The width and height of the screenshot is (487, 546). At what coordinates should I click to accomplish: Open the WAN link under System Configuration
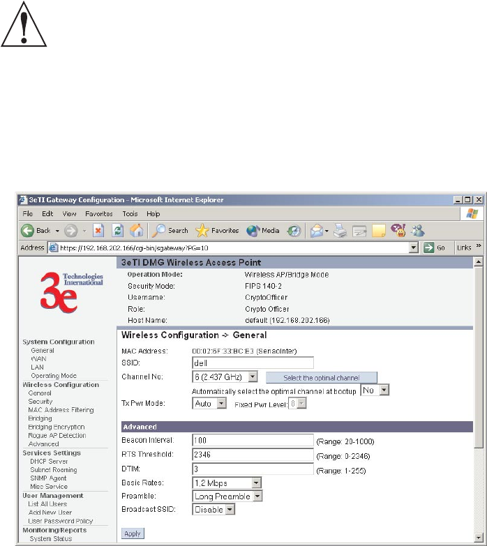(38, 358)
